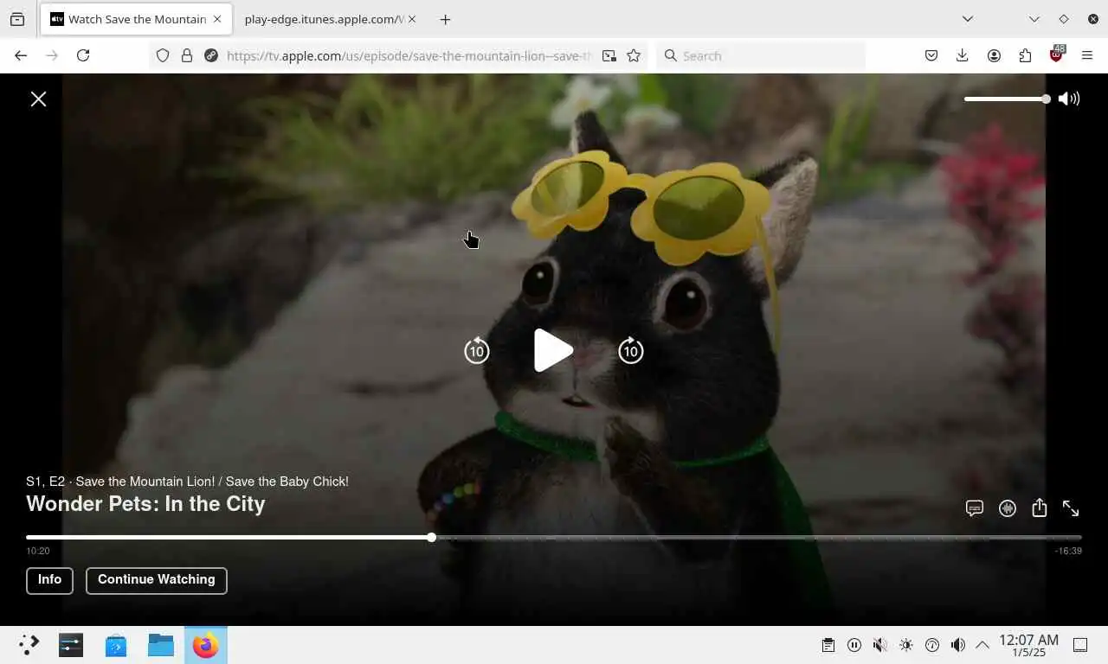Reload the current page

(83, 55)
